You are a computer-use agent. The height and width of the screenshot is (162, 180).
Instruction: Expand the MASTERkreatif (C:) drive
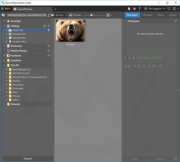(x=7, y=69)
